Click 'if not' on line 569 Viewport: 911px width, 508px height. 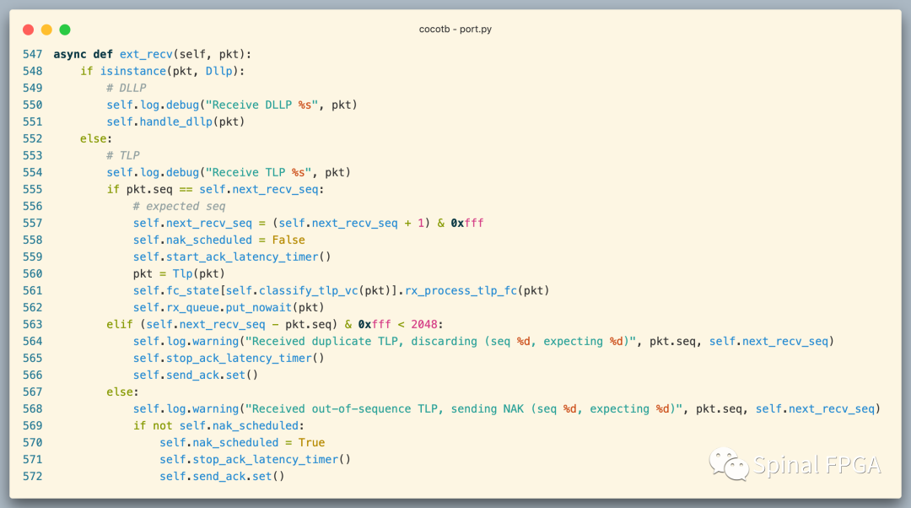tap(153, 425)
